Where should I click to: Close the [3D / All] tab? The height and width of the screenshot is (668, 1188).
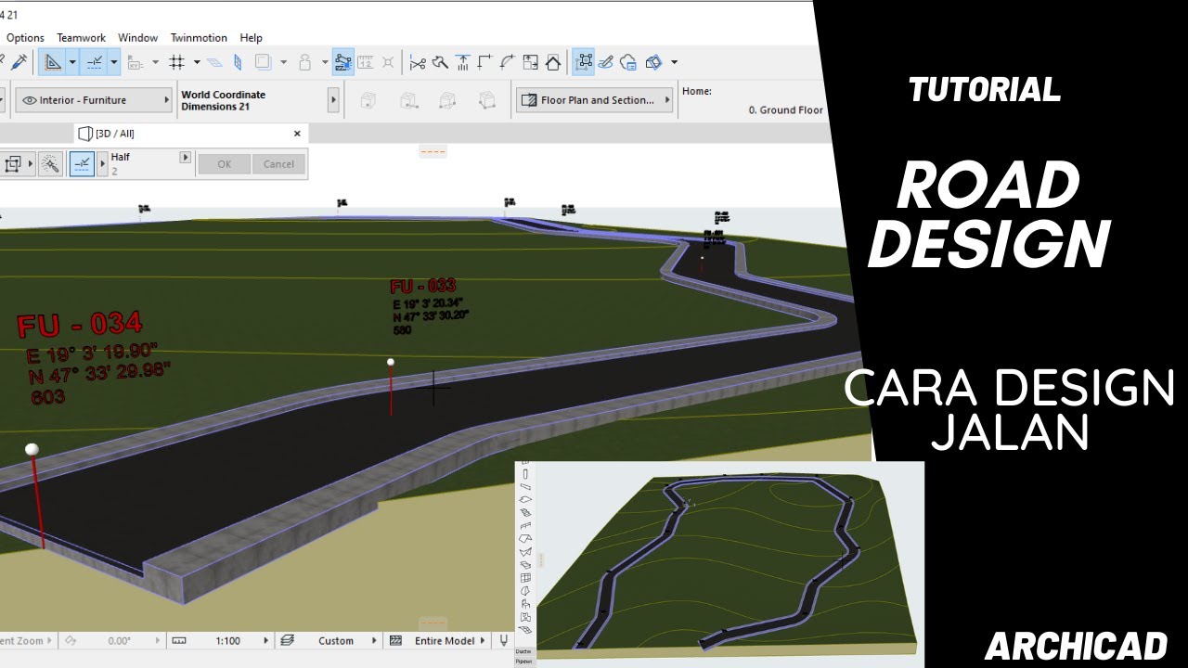297,134
